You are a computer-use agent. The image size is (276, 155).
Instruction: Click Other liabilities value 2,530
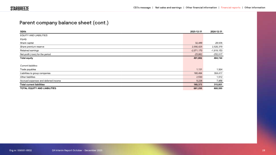click(199, 77)
